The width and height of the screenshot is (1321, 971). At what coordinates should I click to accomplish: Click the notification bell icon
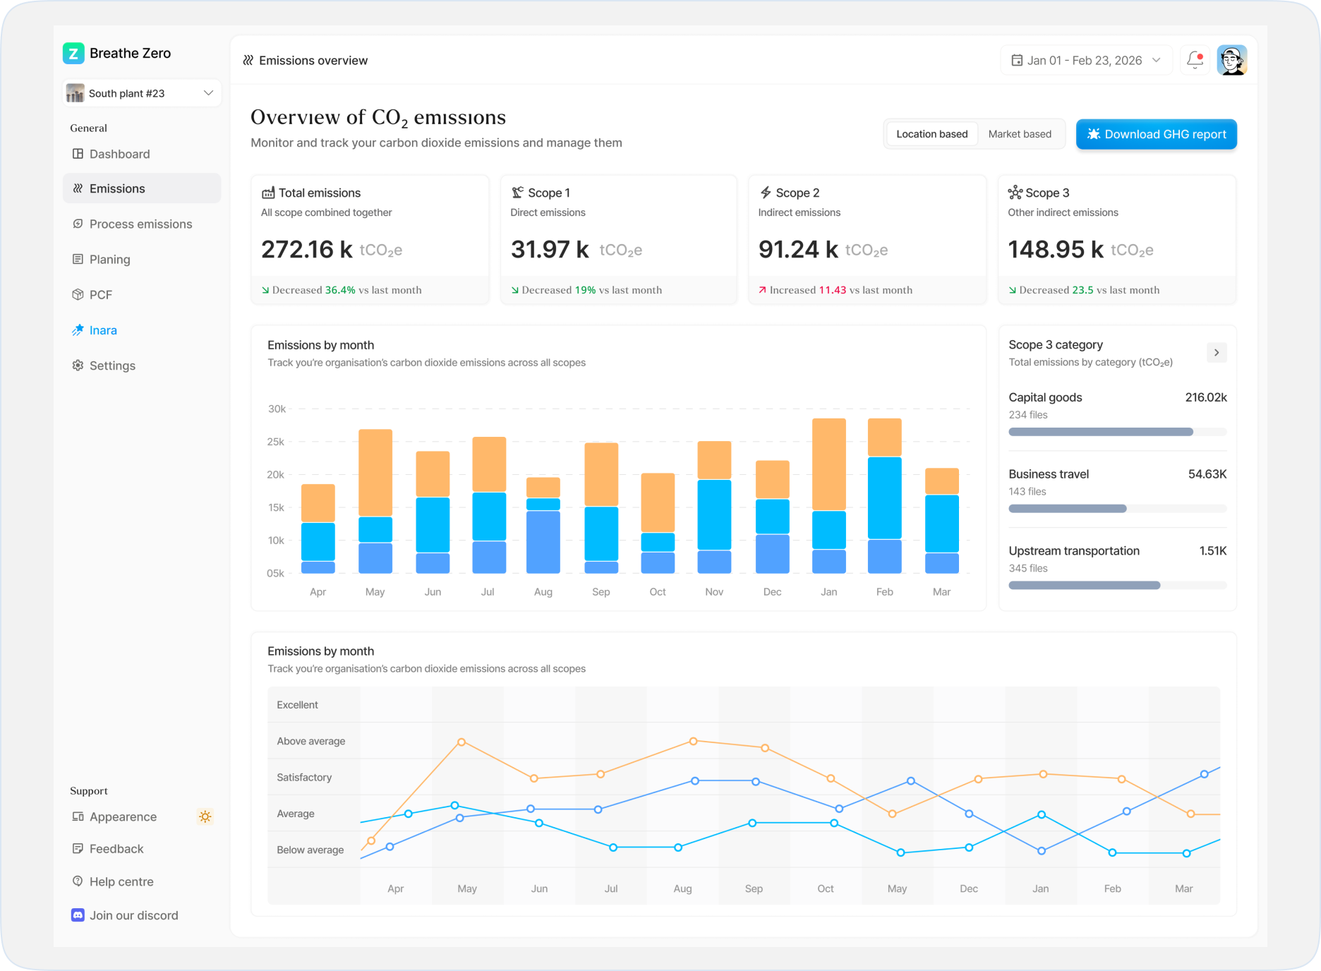coord(1195,60)
